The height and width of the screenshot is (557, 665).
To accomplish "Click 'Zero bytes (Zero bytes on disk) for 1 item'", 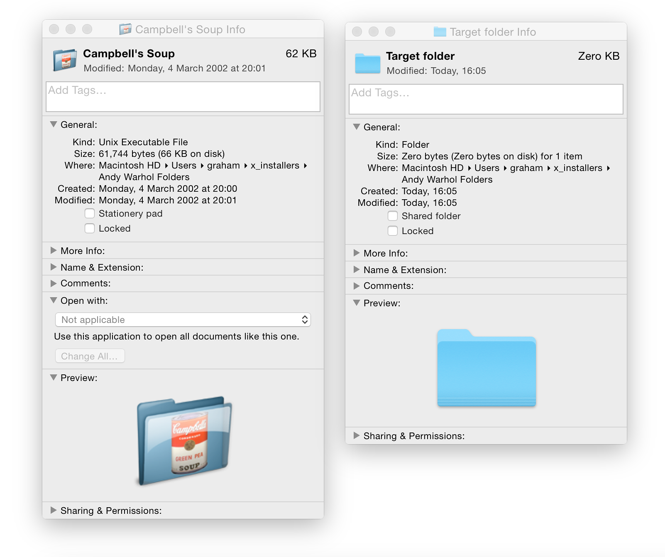I will pyautogui.click(x=492, y=156).
